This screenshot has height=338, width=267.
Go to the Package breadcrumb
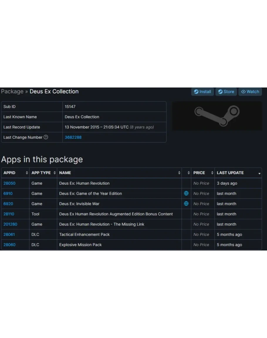point(12,92)
